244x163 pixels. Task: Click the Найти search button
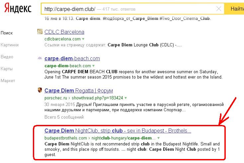[234, 9]
